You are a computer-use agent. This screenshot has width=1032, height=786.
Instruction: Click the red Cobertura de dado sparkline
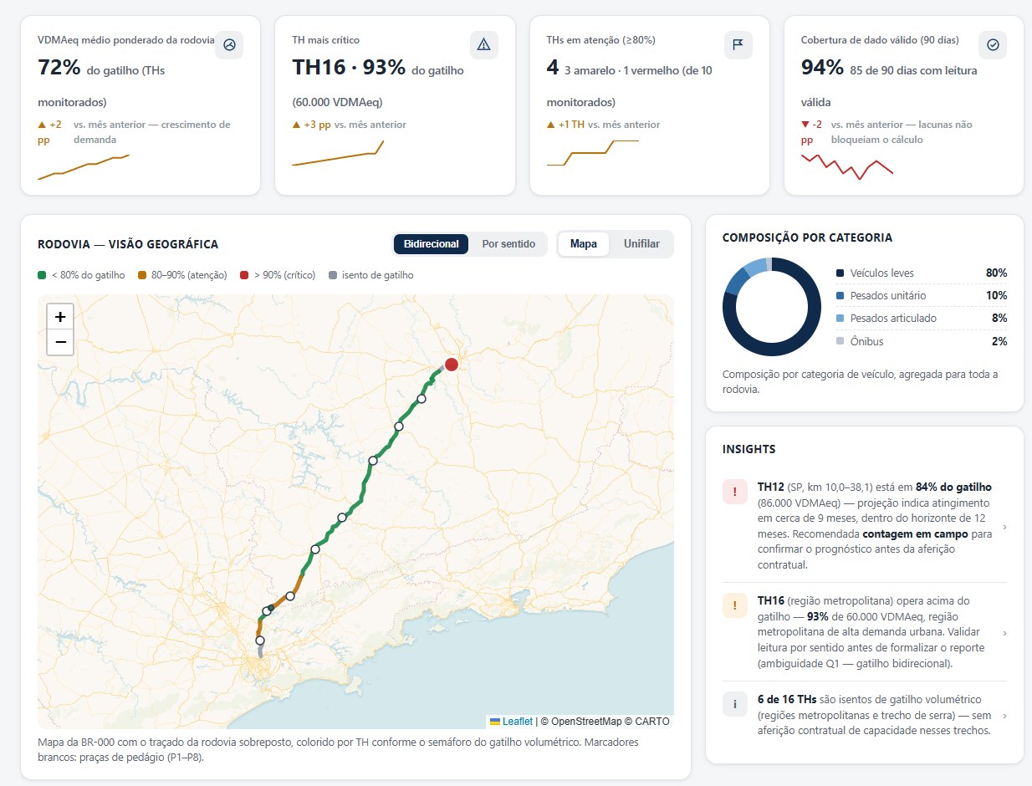point(847,167)
